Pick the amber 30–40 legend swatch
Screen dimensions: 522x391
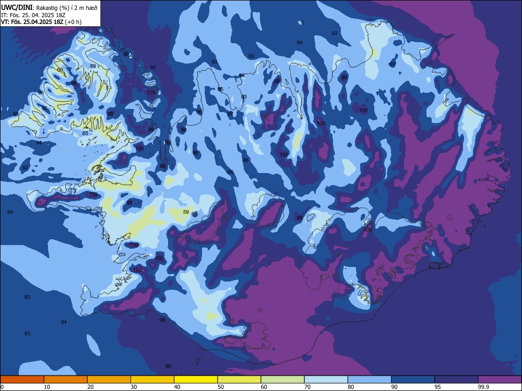[152, 380]
